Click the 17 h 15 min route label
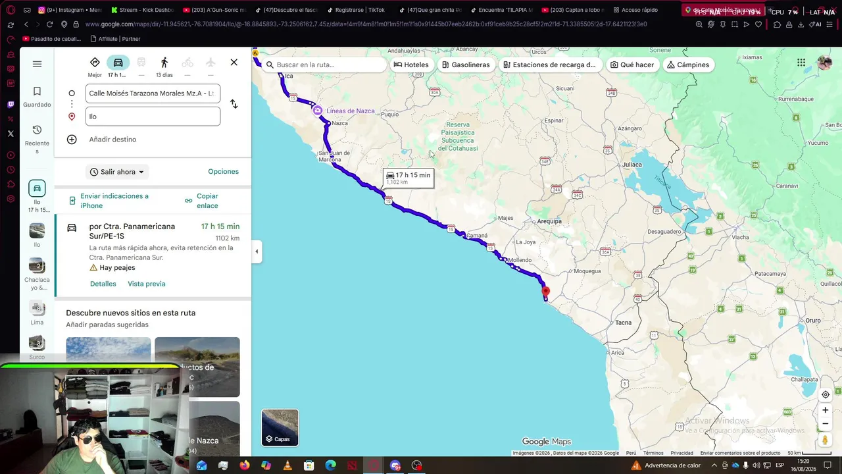Image resolution: width=842 pixels, height=474 pixels. coord(409,178)
